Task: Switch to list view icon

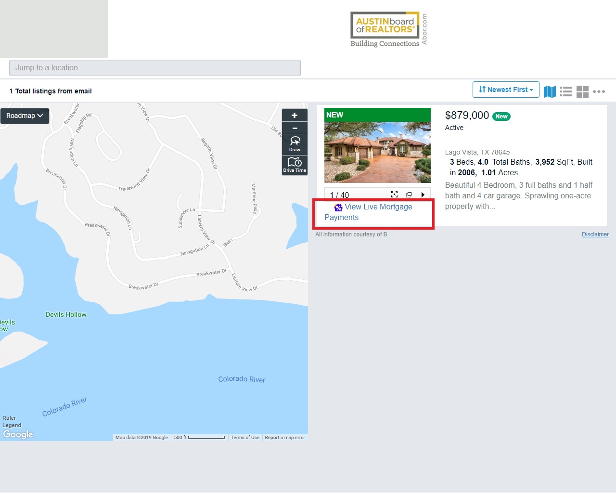Action: pyautogui.click(x=566, y=91)
